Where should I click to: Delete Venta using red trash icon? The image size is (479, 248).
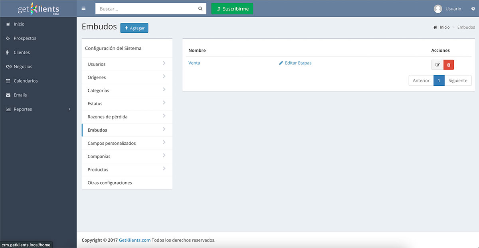(449, 65)
